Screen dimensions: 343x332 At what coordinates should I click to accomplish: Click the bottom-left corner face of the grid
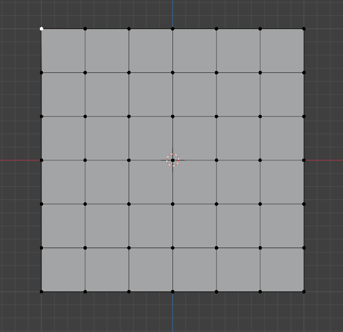[63, 270]
